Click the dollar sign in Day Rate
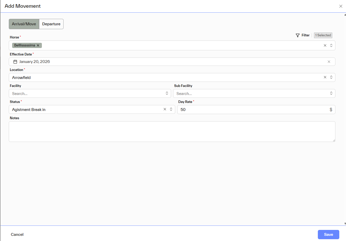 tap(331, 110)
